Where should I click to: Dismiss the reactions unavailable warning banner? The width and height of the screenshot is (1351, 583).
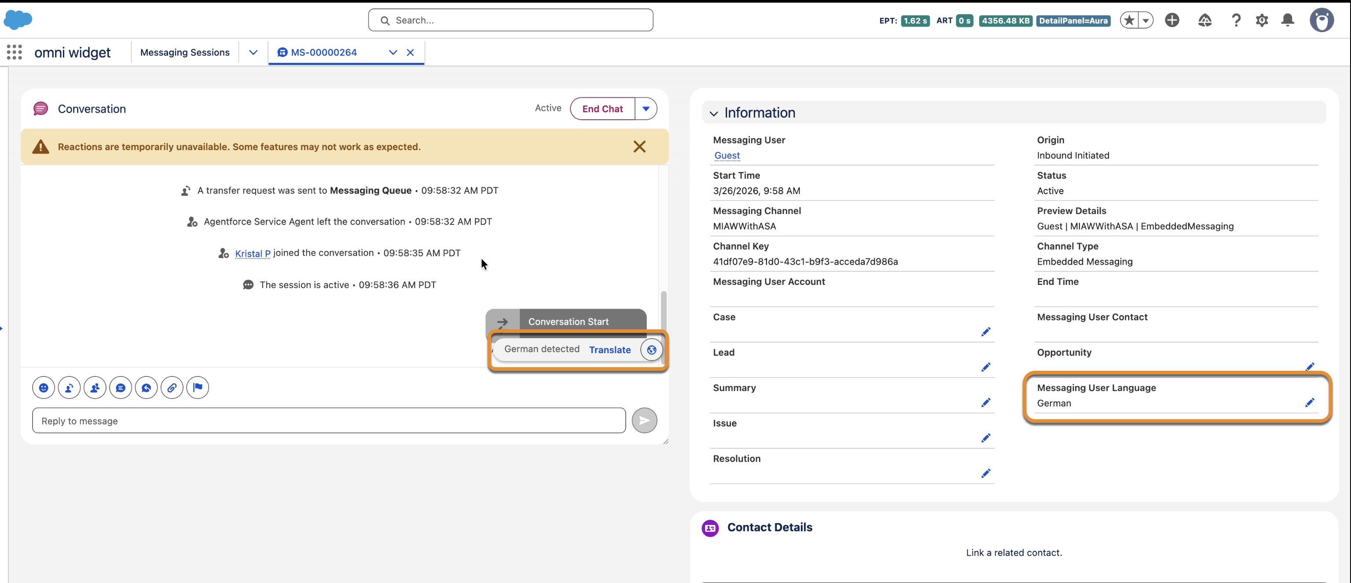point(639,146)
